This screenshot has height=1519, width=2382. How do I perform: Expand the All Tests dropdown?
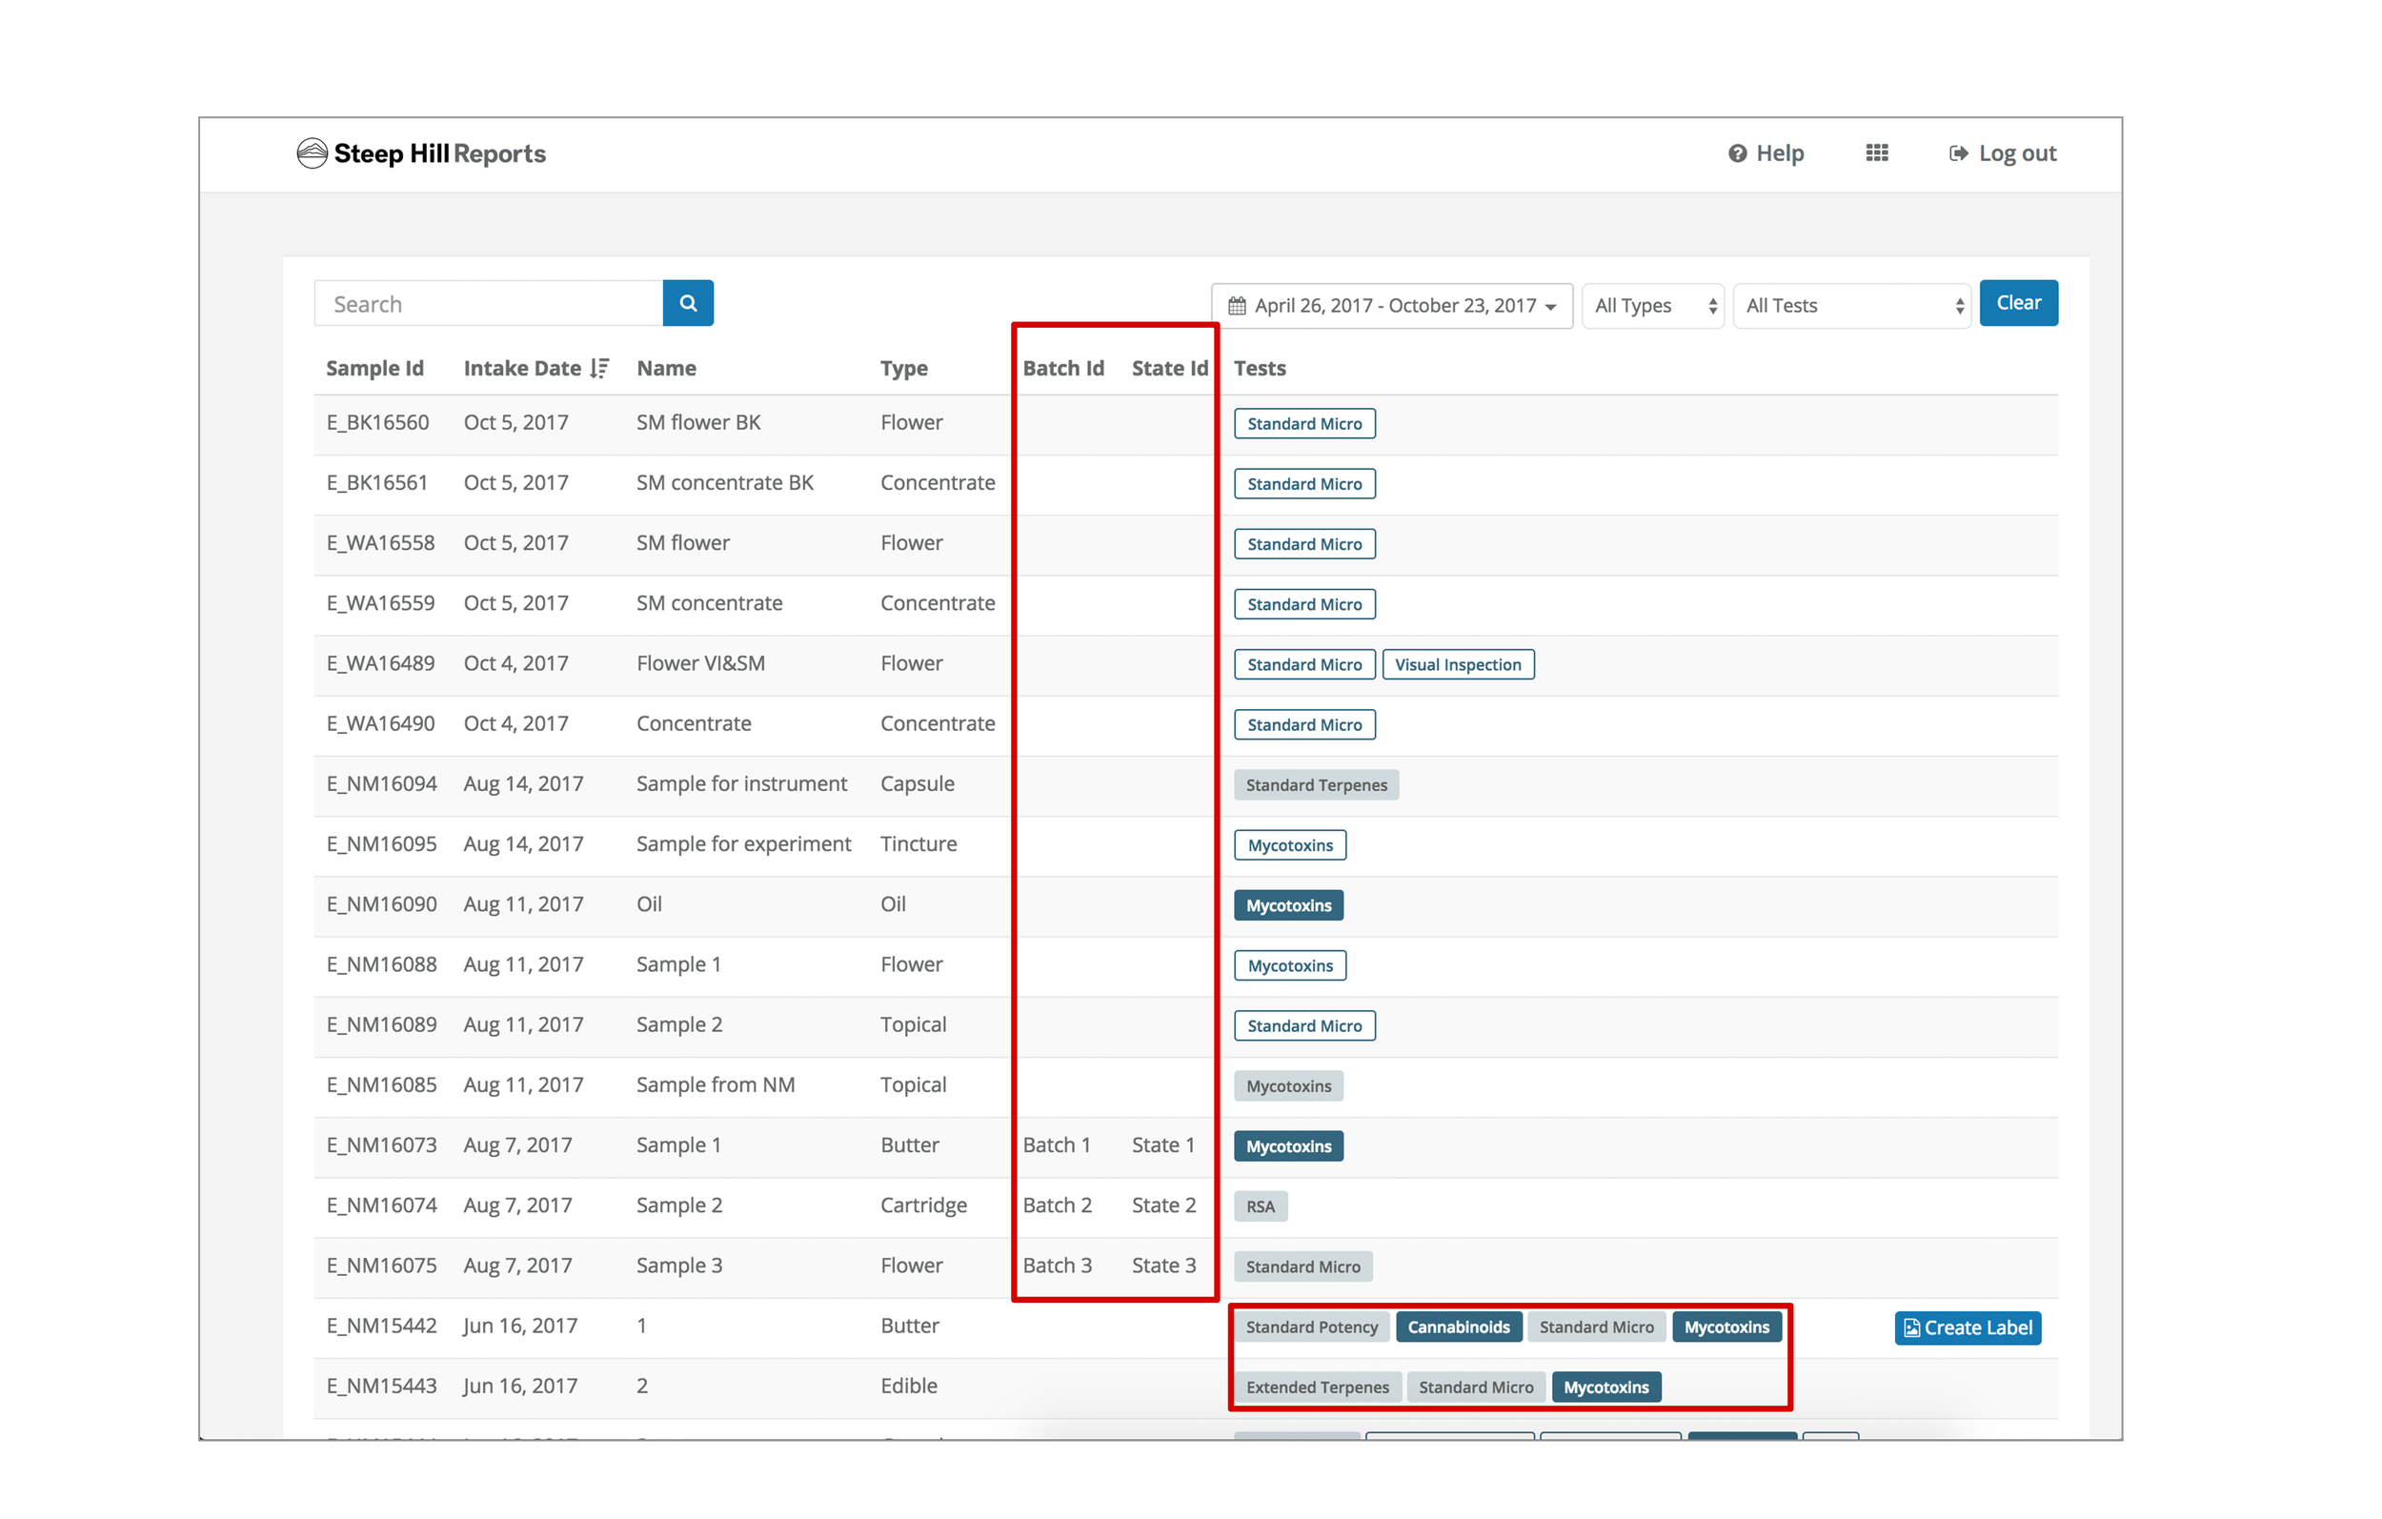pyautogui.click(x=1852, y=306)
